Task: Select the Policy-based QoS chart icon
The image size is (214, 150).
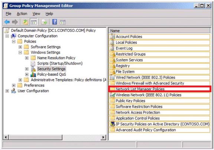Action: click(x=33, y=74)
